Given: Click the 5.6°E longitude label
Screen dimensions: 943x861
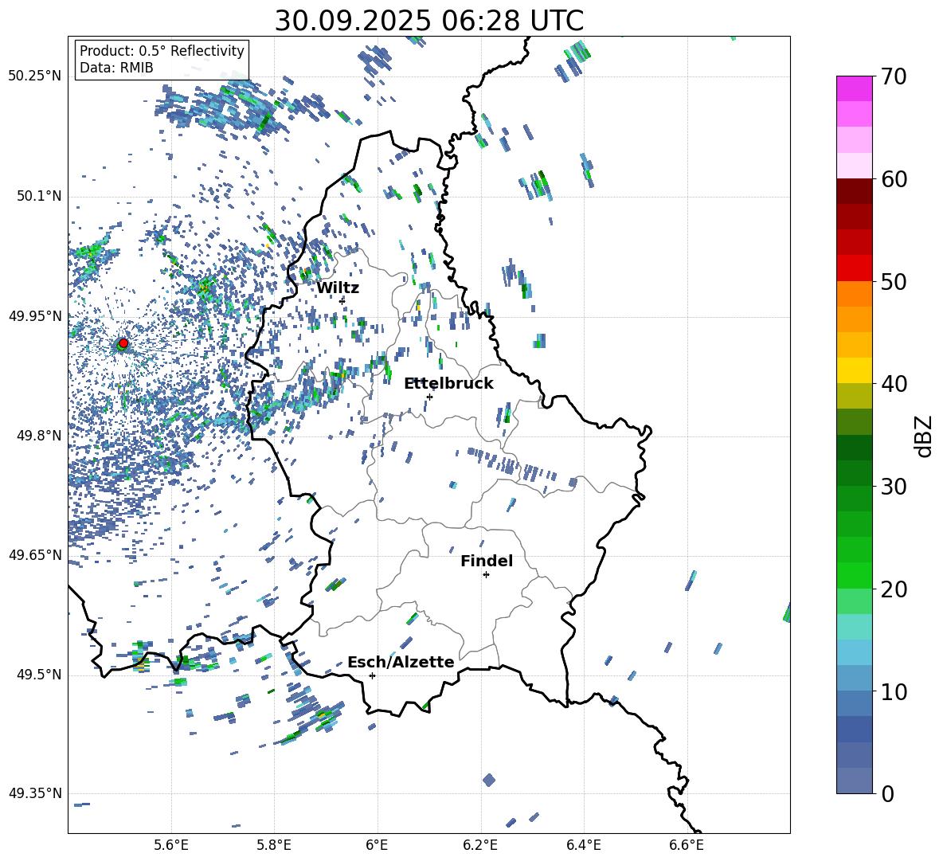Looking at the screenshot, I should [171, 845].
